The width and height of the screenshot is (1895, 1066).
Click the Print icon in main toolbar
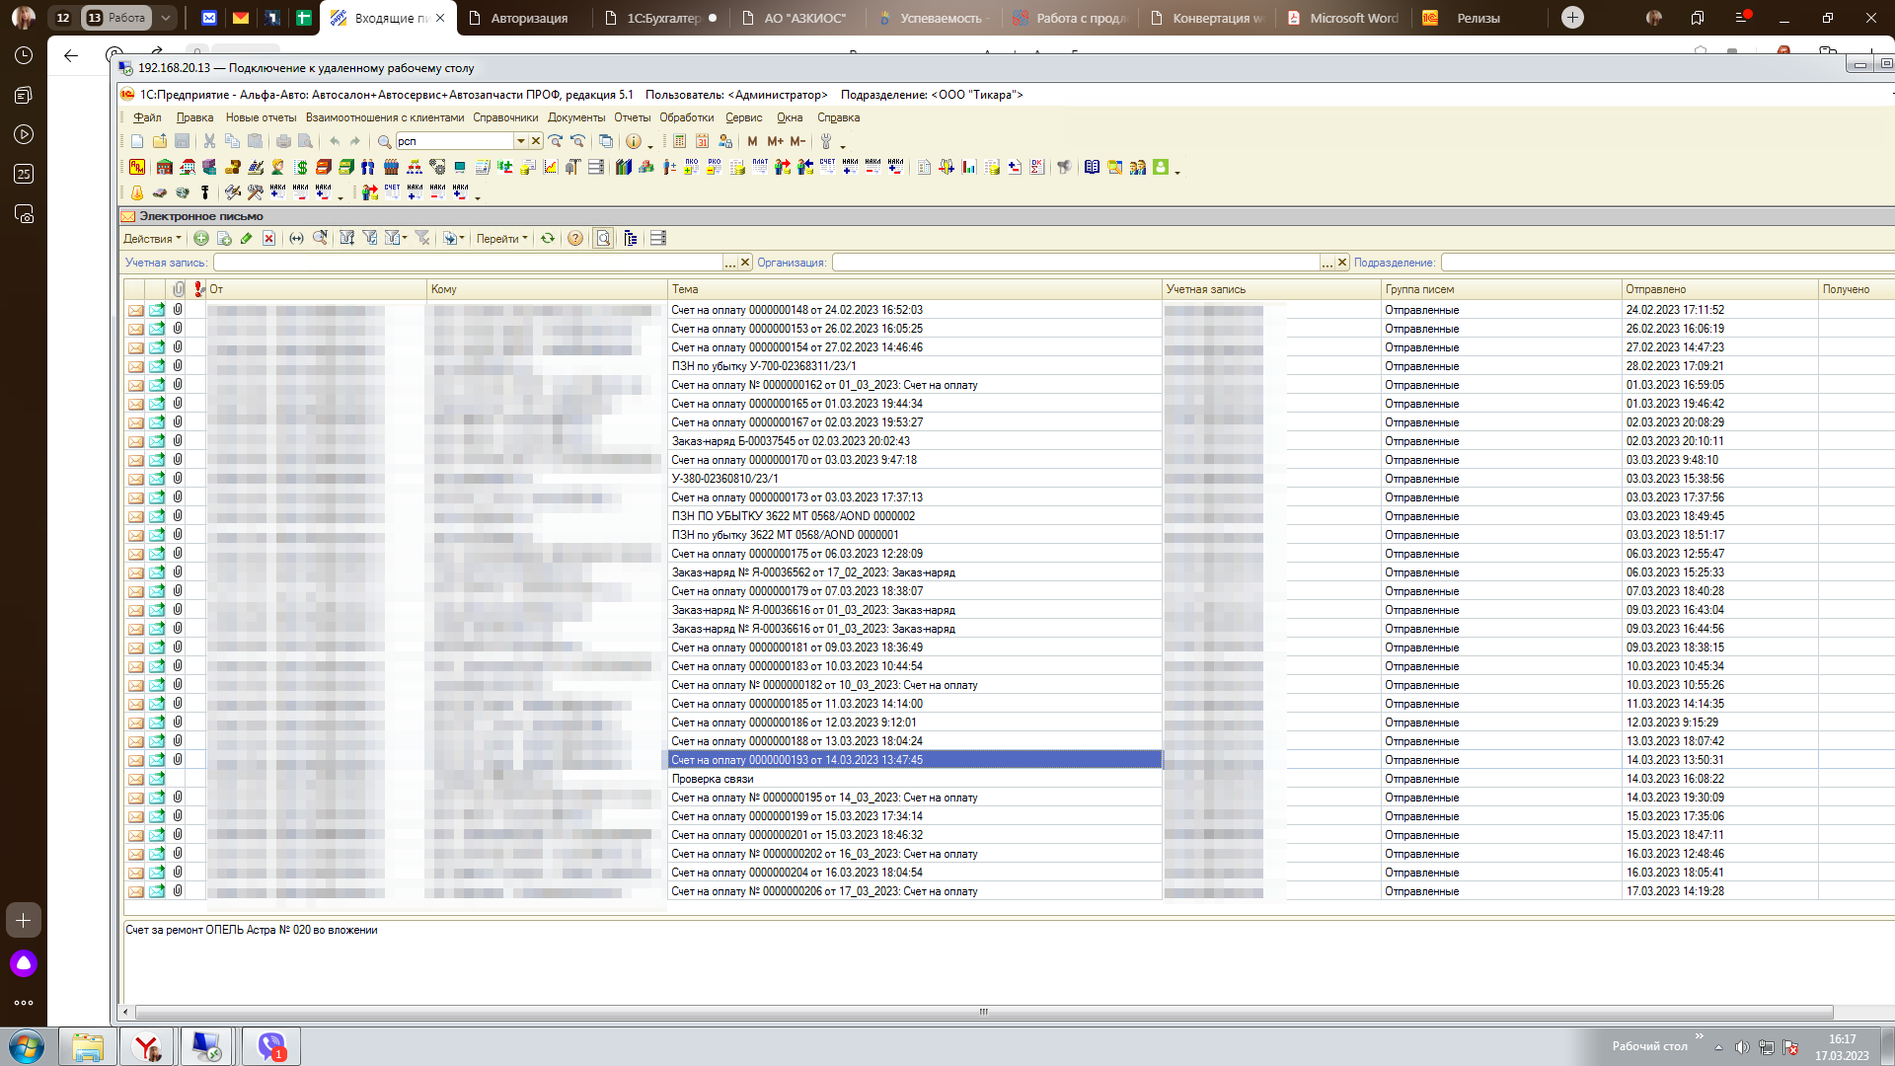(283, 141)
